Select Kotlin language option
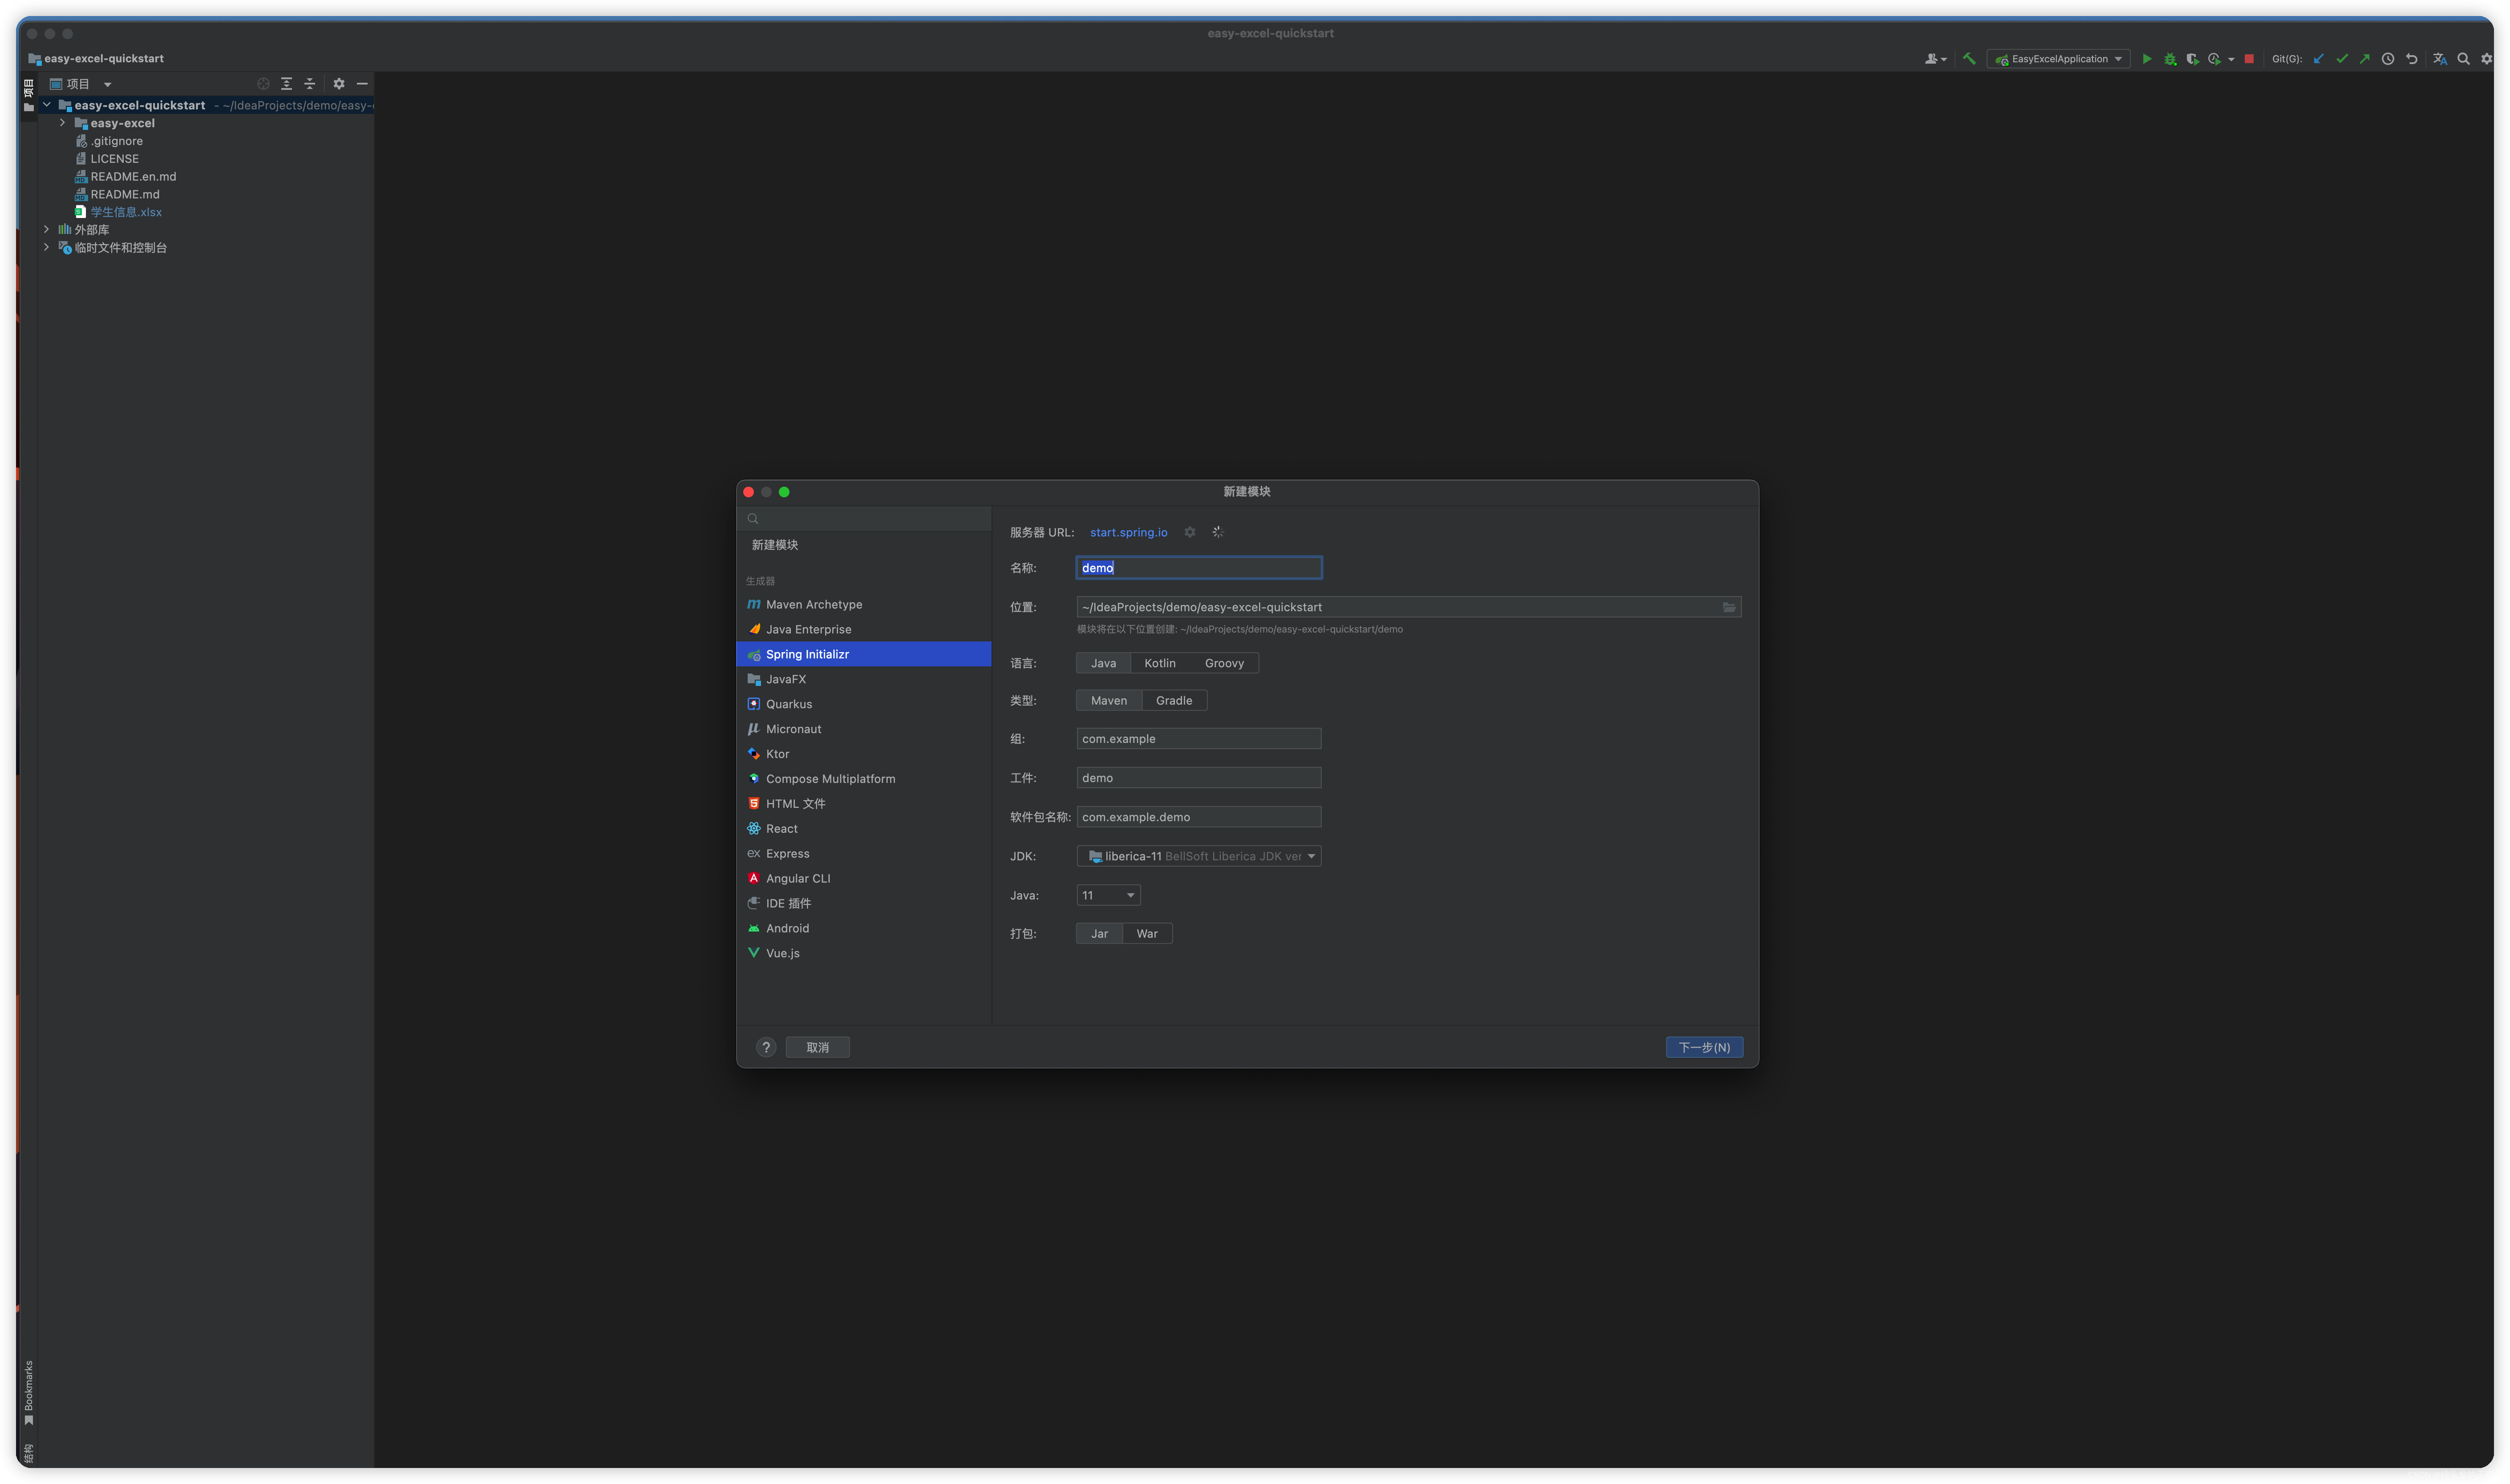The height and width of the screenshot is (1484, 2510). 1159,663
